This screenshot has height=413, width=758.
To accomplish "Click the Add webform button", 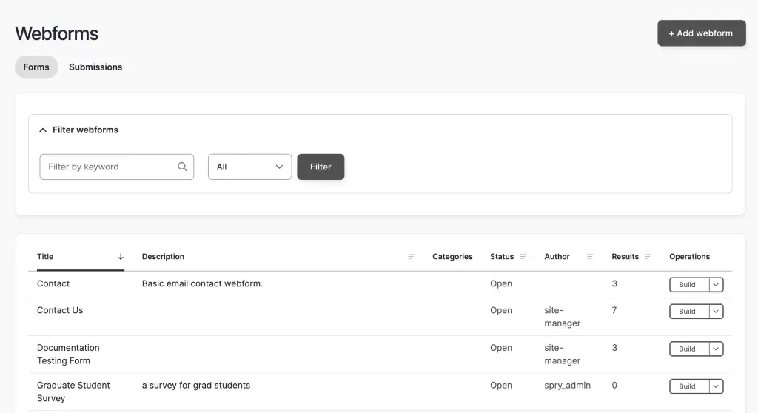I will click(701, 33).
